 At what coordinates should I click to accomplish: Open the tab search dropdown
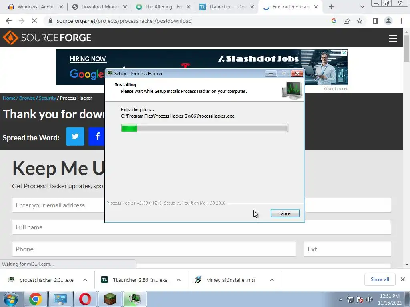pyautogui.click(x=362, y=7)
